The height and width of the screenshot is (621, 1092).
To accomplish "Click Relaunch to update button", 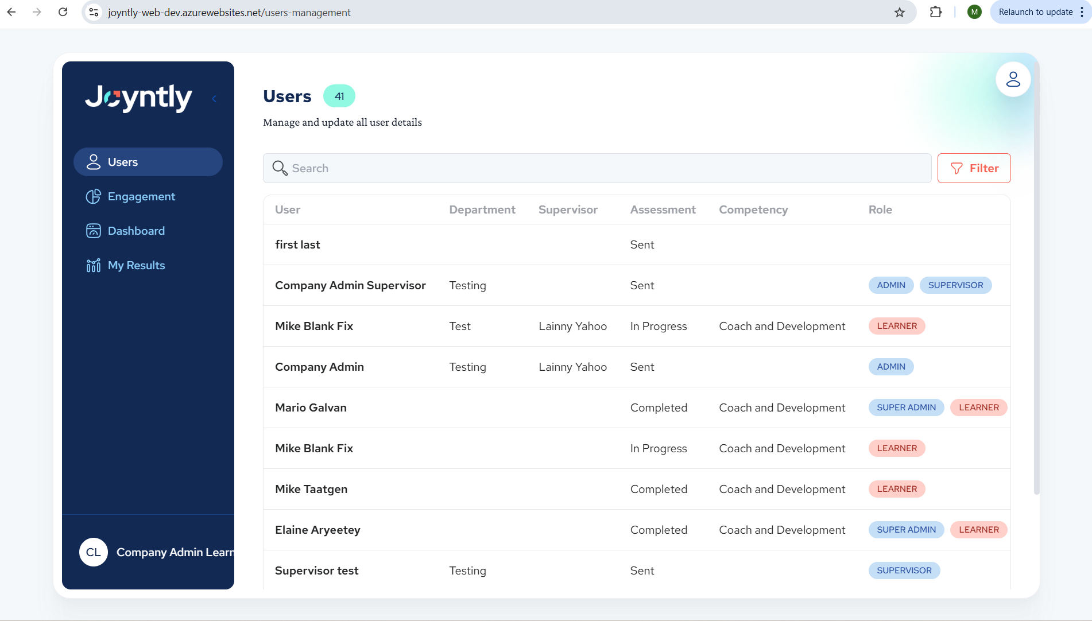I will (1035, 12).
